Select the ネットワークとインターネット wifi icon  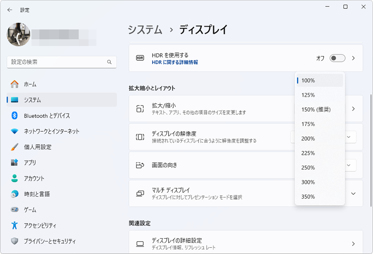pos(15,131)
